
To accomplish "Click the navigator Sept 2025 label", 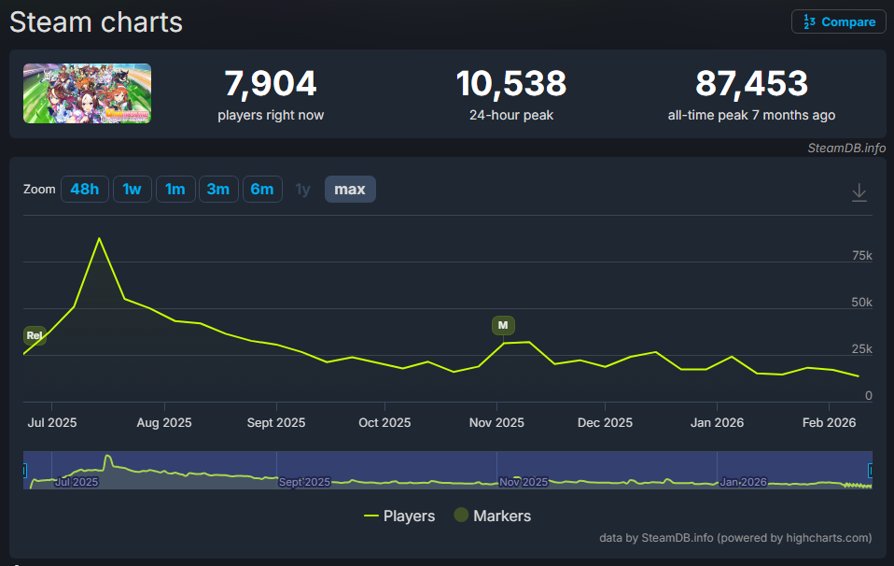I will click(x=304, y=482).
